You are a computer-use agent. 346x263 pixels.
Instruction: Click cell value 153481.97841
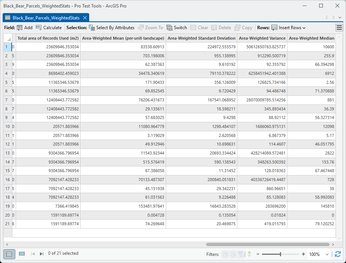point(123,206)
